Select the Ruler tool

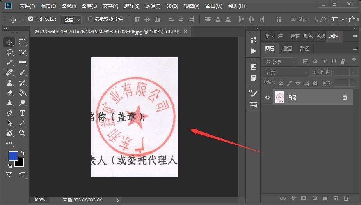click(x=22, y=63)
